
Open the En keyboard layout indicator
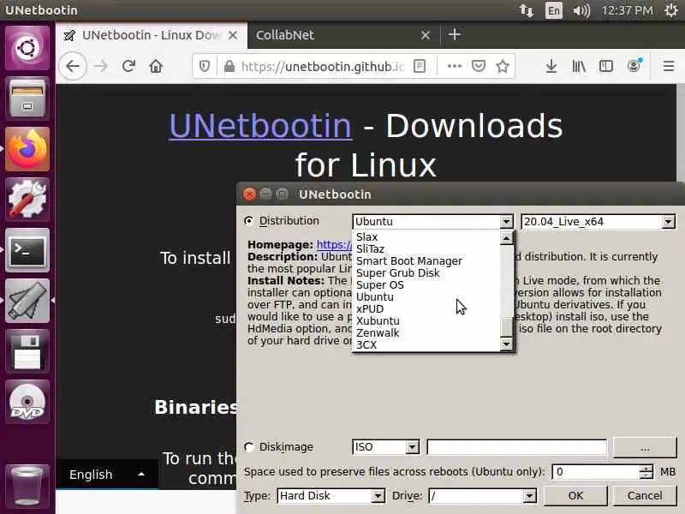click(553, 10)
